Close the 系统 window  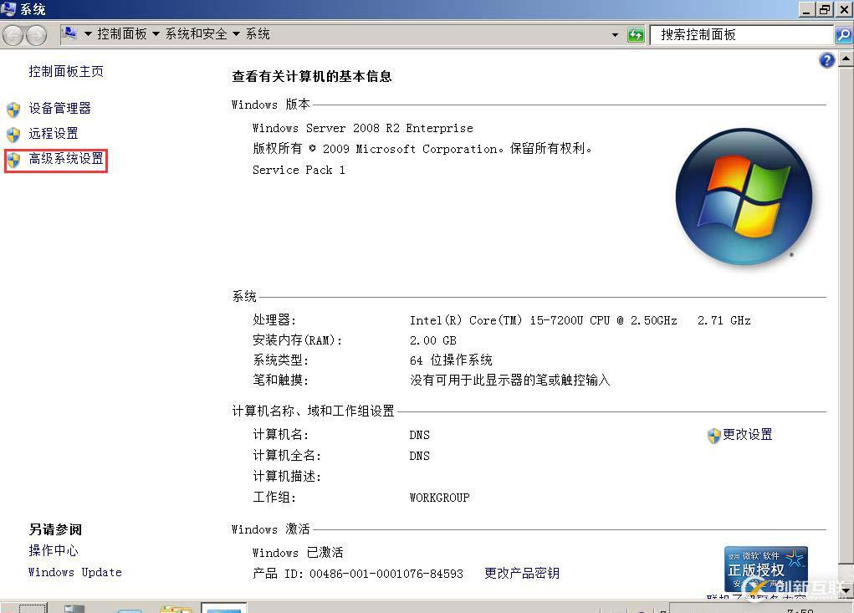click(x=844, y=9)
